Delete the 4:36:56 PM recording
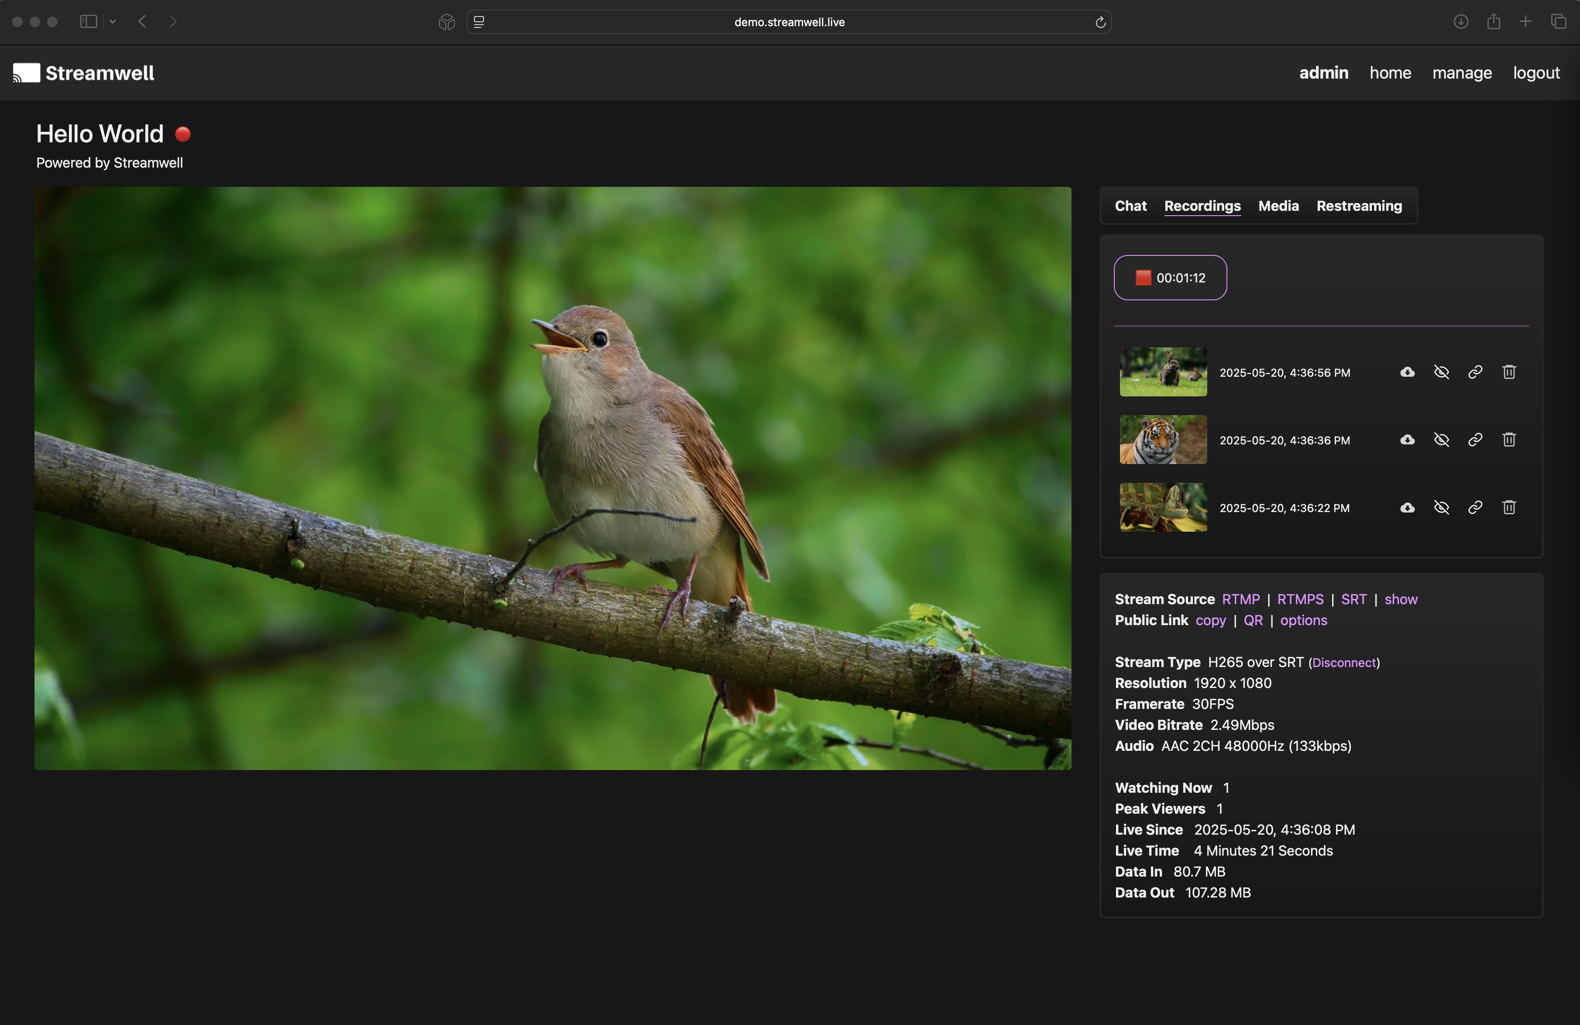Screen dimensions: 1580x1025 point(1508,372)
